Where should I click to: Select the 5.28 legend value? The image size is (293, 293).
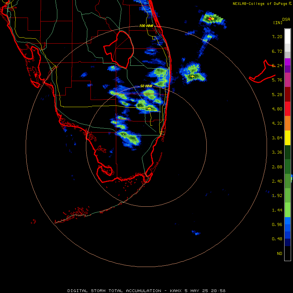pyautogui.click(x=277, y=94)
